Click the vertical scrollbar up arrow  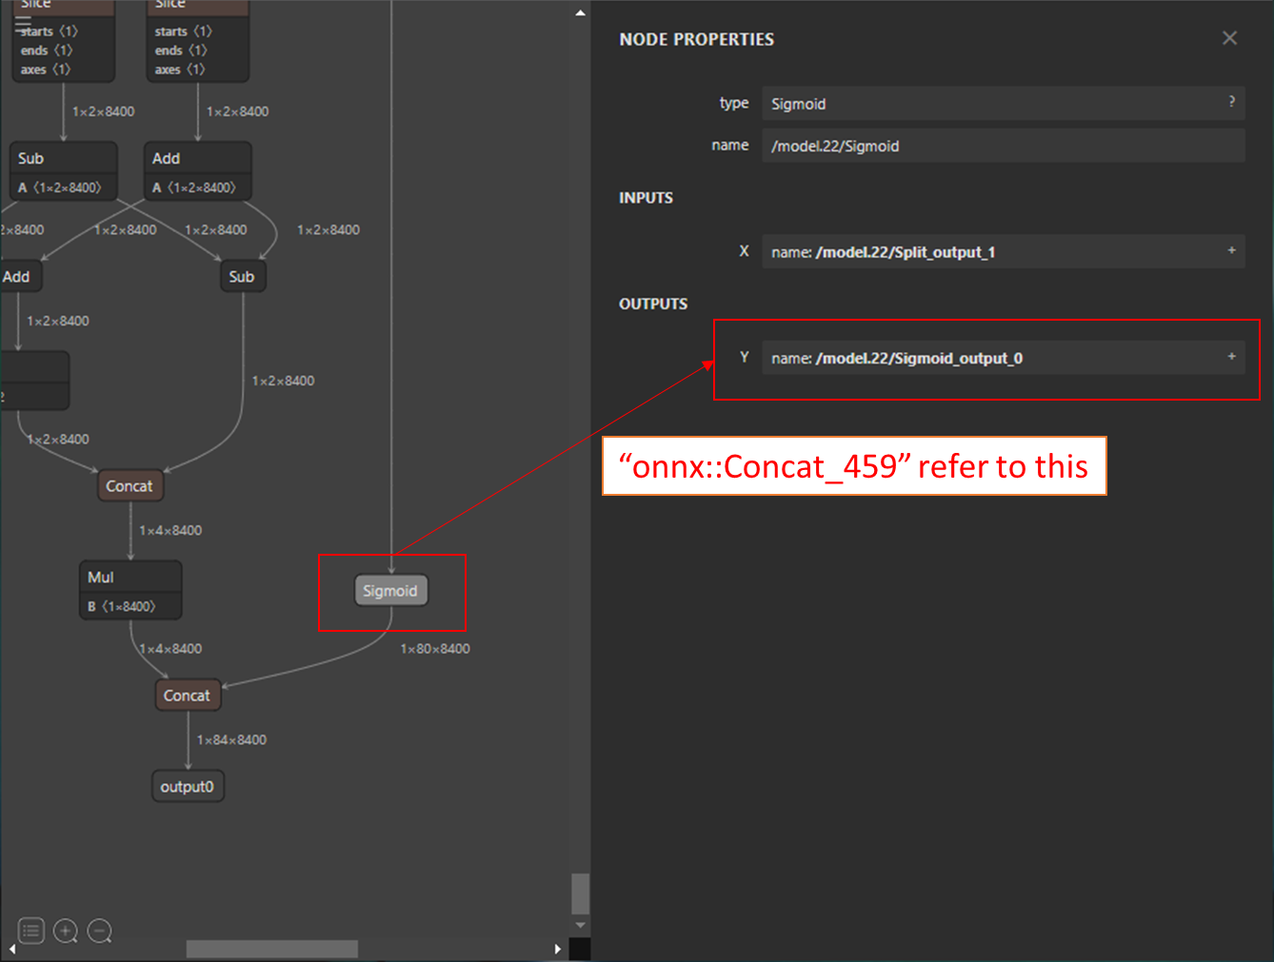click(x=580, y=13)
